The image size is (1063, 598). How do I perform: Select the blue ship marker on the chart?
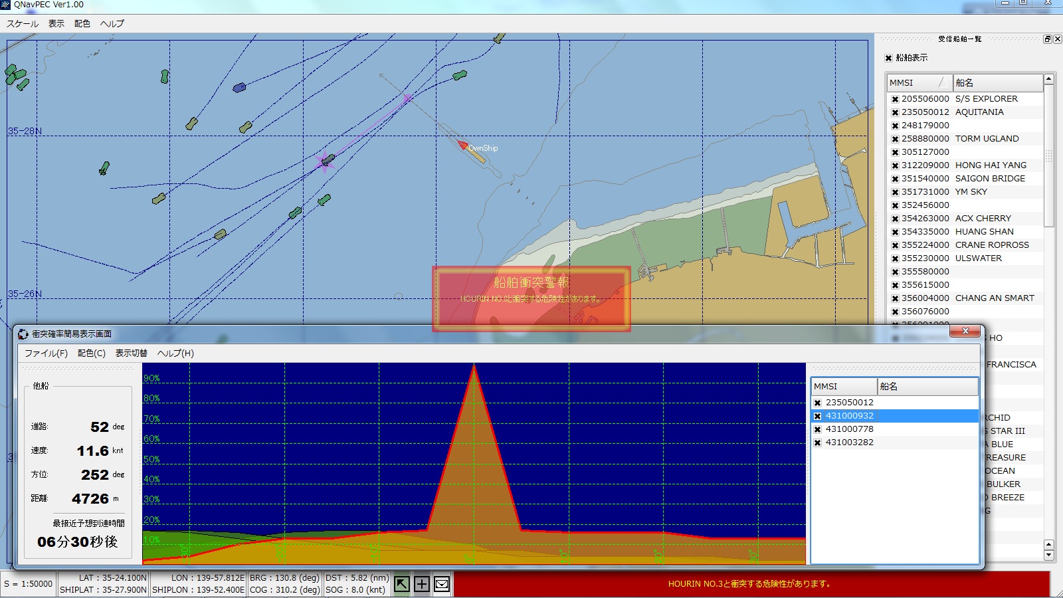click(x=240, y=87)
